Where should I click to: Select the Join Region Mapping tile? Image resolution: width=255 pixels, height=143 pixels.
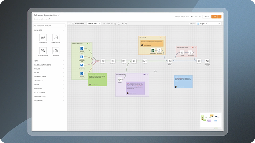(x=170, y=61)
